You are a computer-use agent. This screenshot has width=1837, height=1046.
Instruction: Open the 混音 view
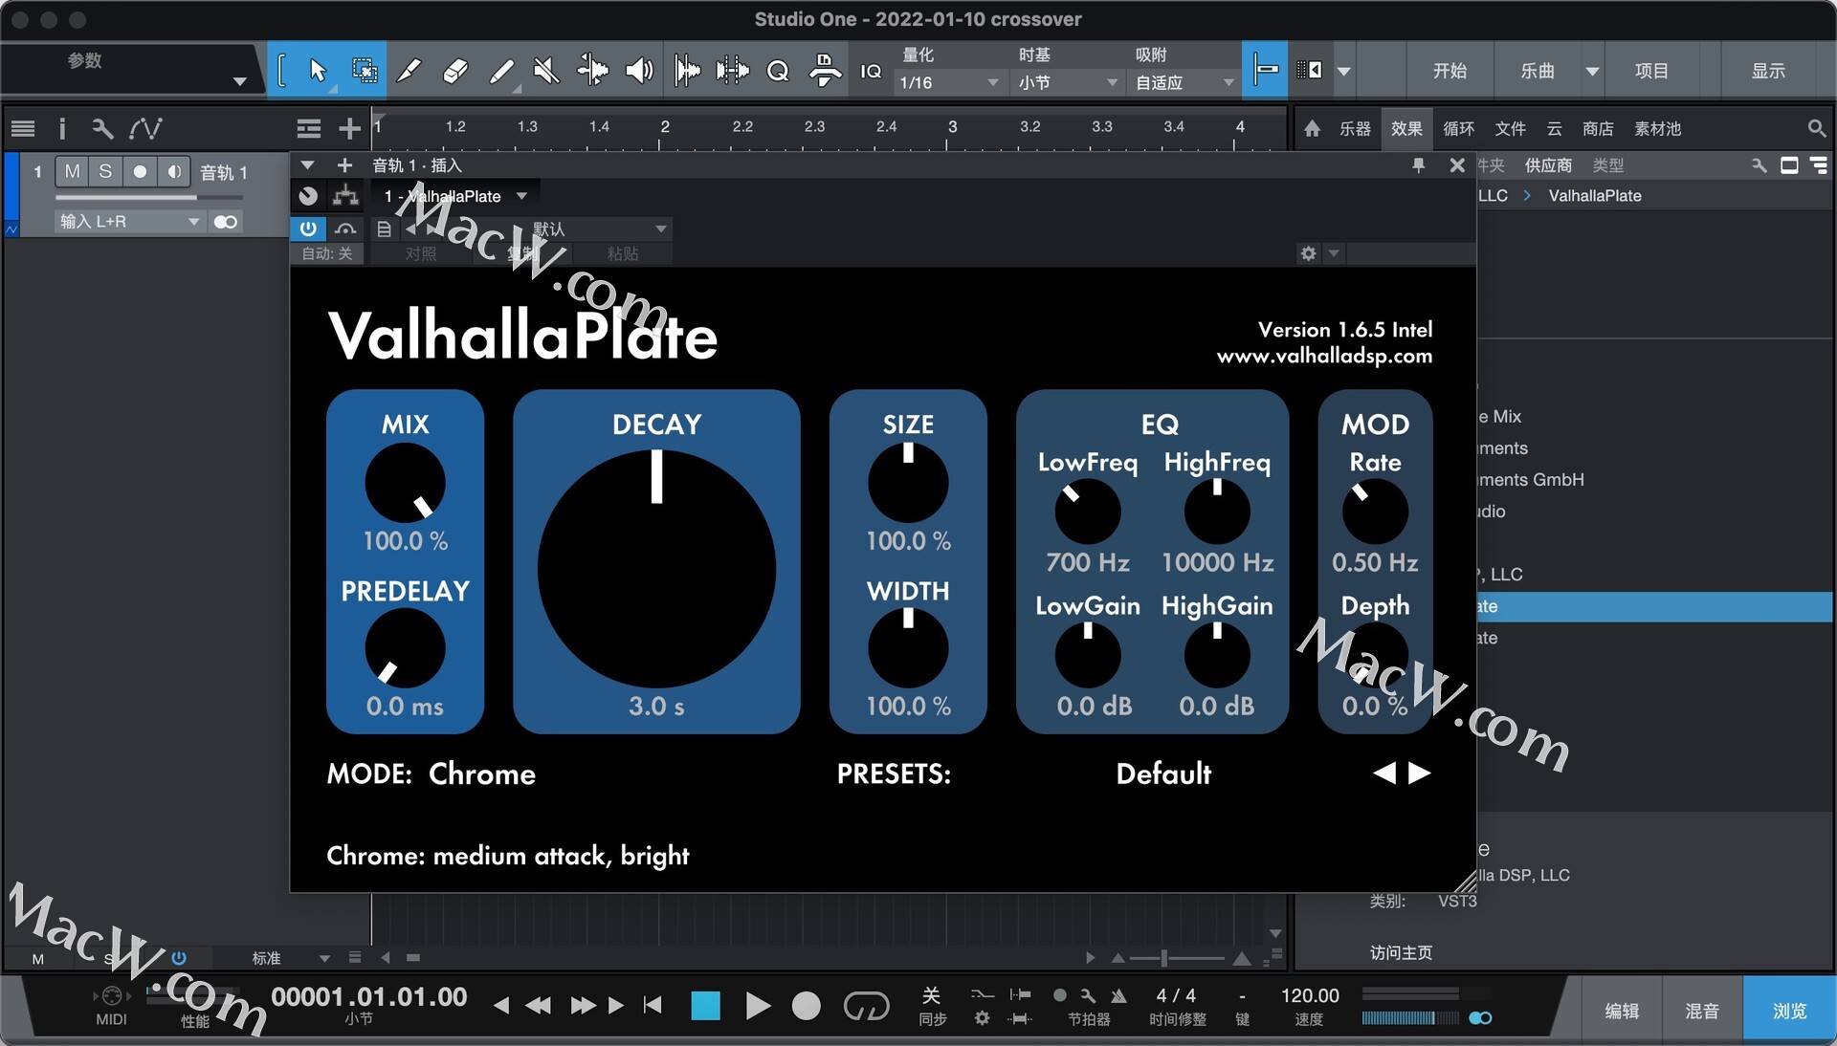(x=1702, y=1011)
